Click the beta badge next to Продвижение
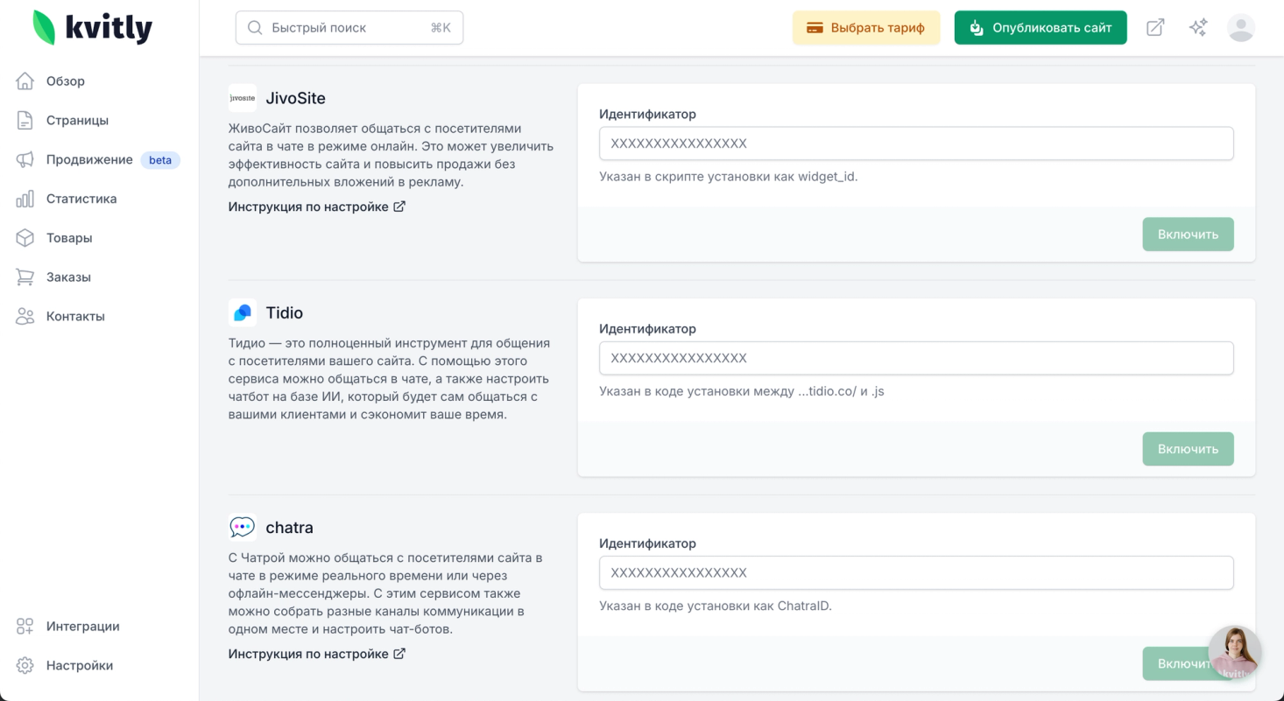The width and height of the screenshot is (1284, 701). 160,160
